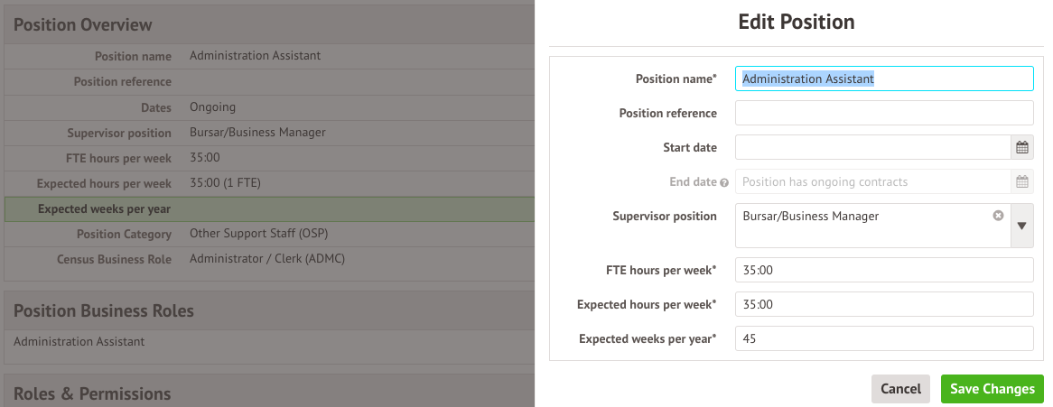
Task: Open the Start date calendar picker
Action: point(1021,147)
